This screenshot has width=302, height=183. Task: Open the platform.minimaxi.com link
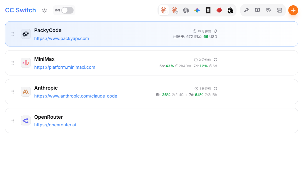[x=65, y=67]
